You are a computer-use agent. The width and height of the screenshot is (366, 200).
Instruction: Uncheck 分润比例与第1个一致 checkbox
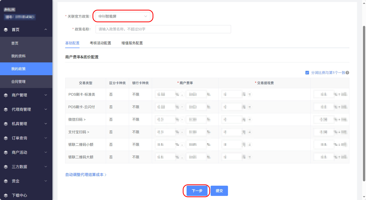click(307, 73)
